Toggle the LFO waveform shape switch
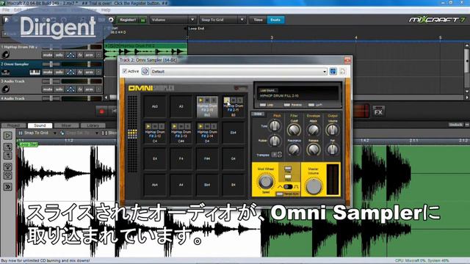Image resolution: width=470 pixels, height=264 pixels. [x=288, y=187]
